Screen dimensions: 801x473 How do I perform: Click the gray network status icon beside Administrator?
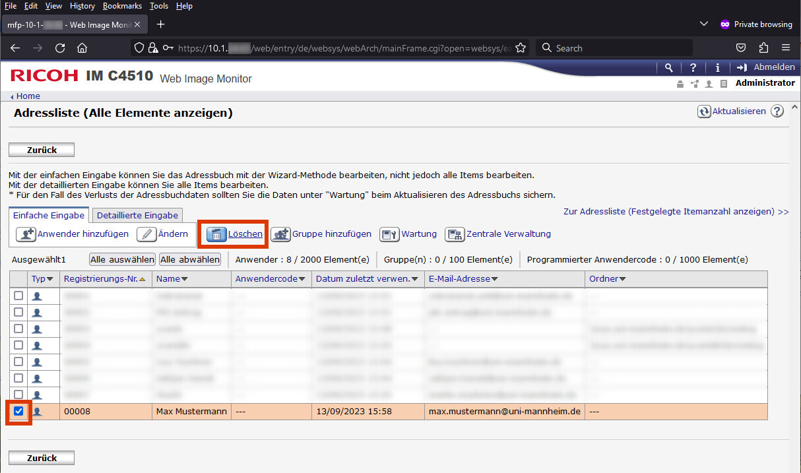tap(694, 84)
